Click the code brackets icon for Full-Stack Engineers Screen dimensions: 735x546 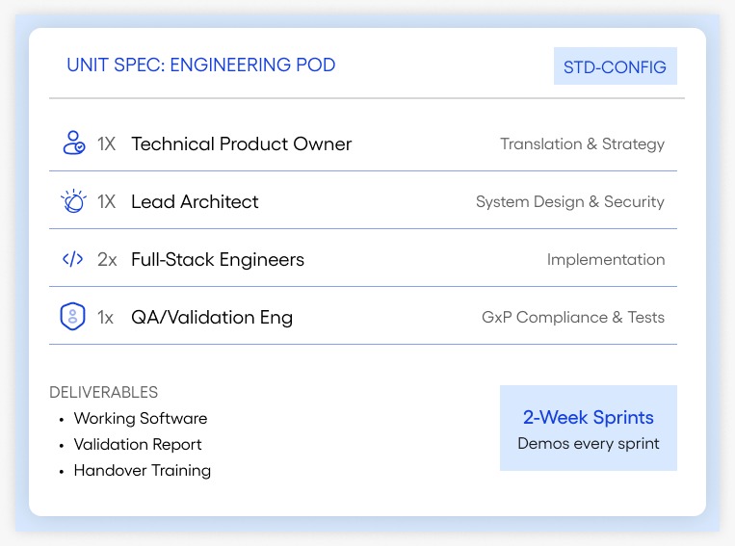73,260
